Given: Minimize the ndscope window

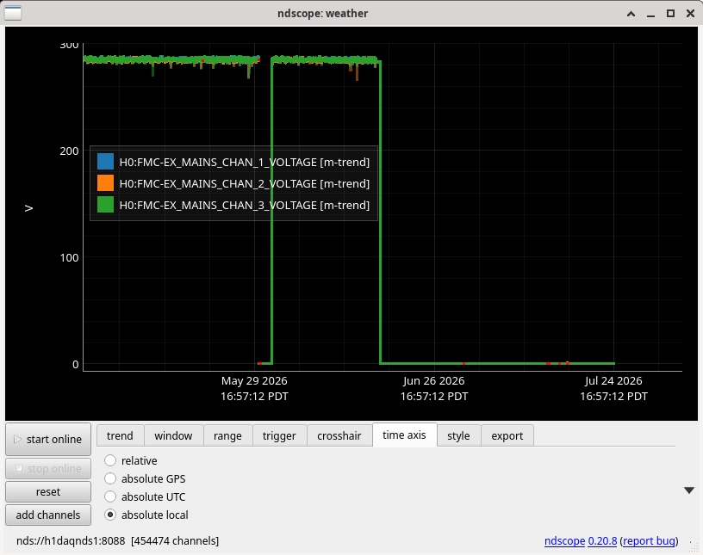Looking at the screenshot, I should [651, 15].
